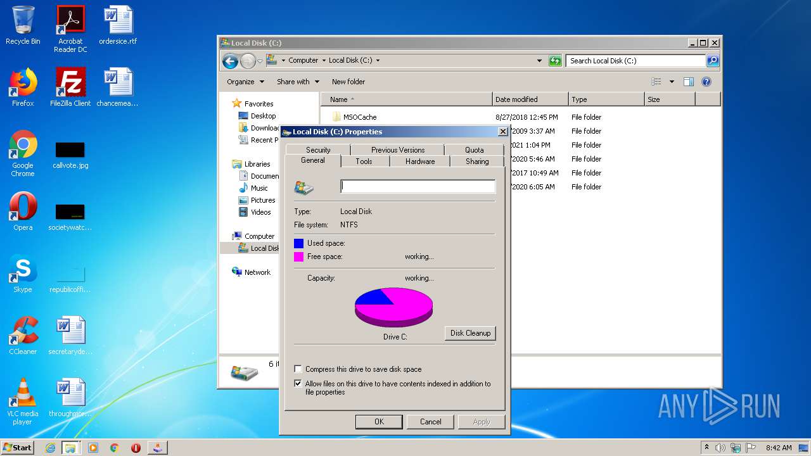Image resolution: width=811 pixels, height=456 pixels.
Task: Open ordersice.rtf document on desktop
Action: click(118, 25)
